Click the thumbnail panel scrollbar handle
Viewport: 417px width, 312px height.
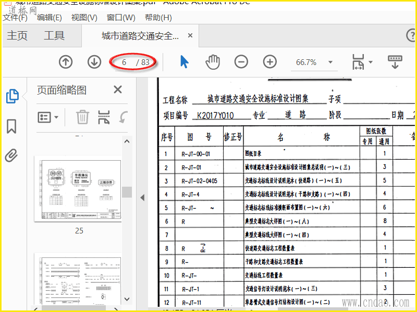point(127,192)
